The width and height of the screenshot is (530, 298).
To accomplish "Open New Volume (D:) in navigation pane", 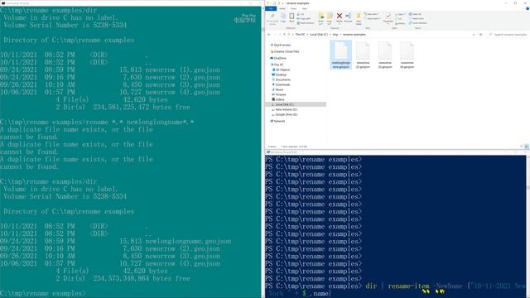I will [286, 109].
